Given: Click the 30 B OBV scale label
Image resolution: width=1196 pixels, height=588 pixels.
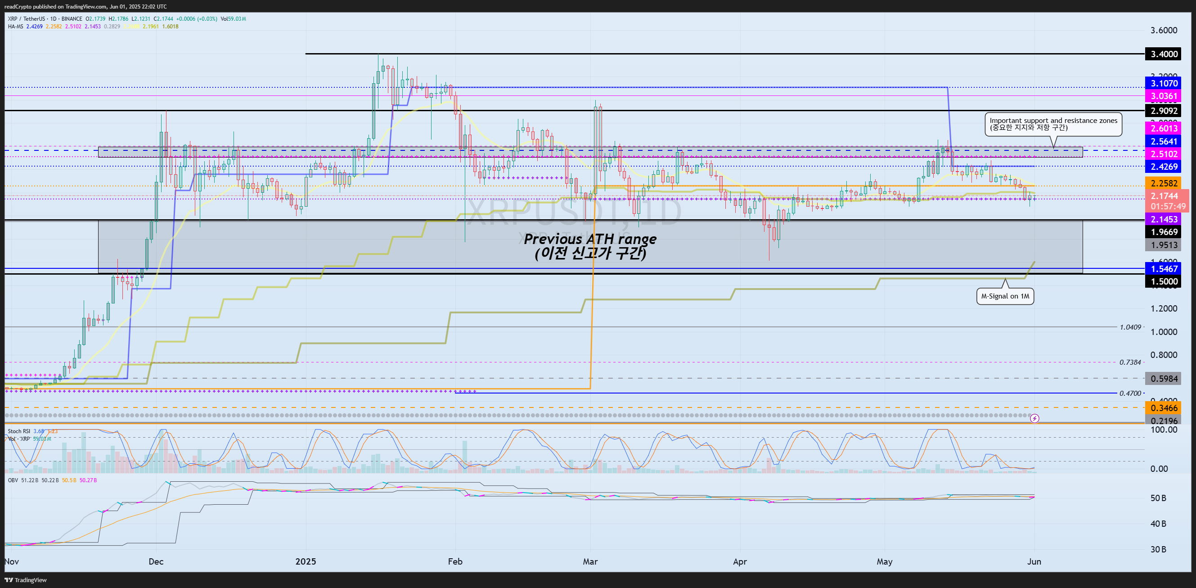Looking at the screenshot, I should click(1158, 549).
